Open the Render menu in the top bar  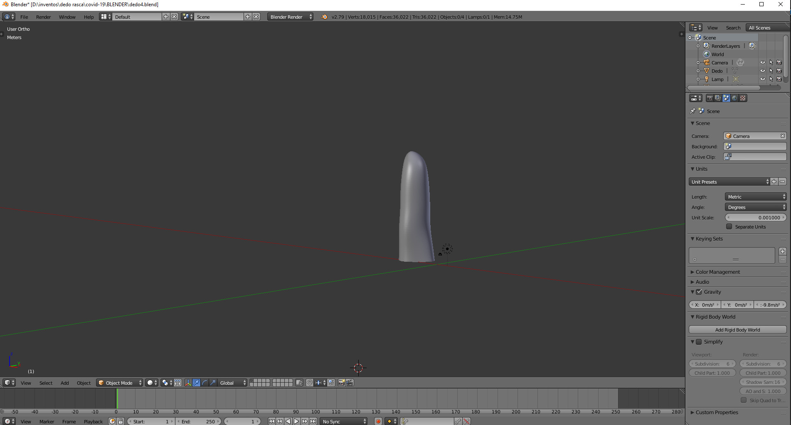pos(43,17)
